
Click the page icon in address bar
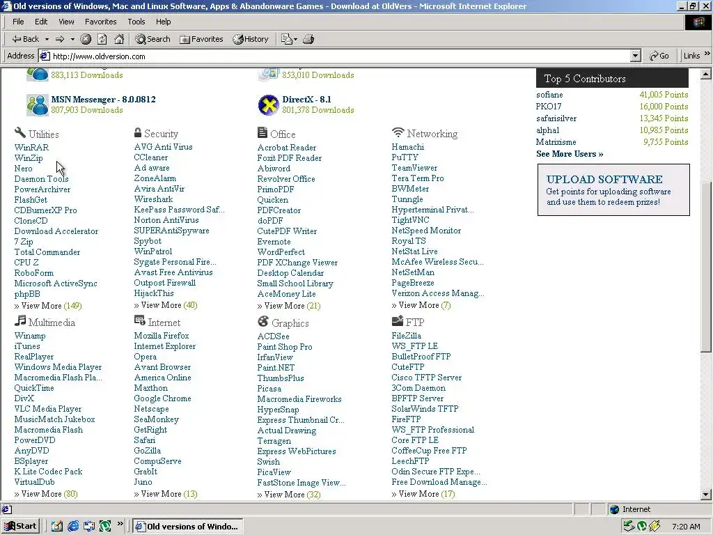tap(45, 56)
